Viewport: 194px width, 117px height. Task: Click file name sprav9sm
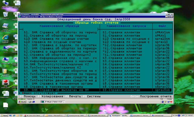point(162,90)
